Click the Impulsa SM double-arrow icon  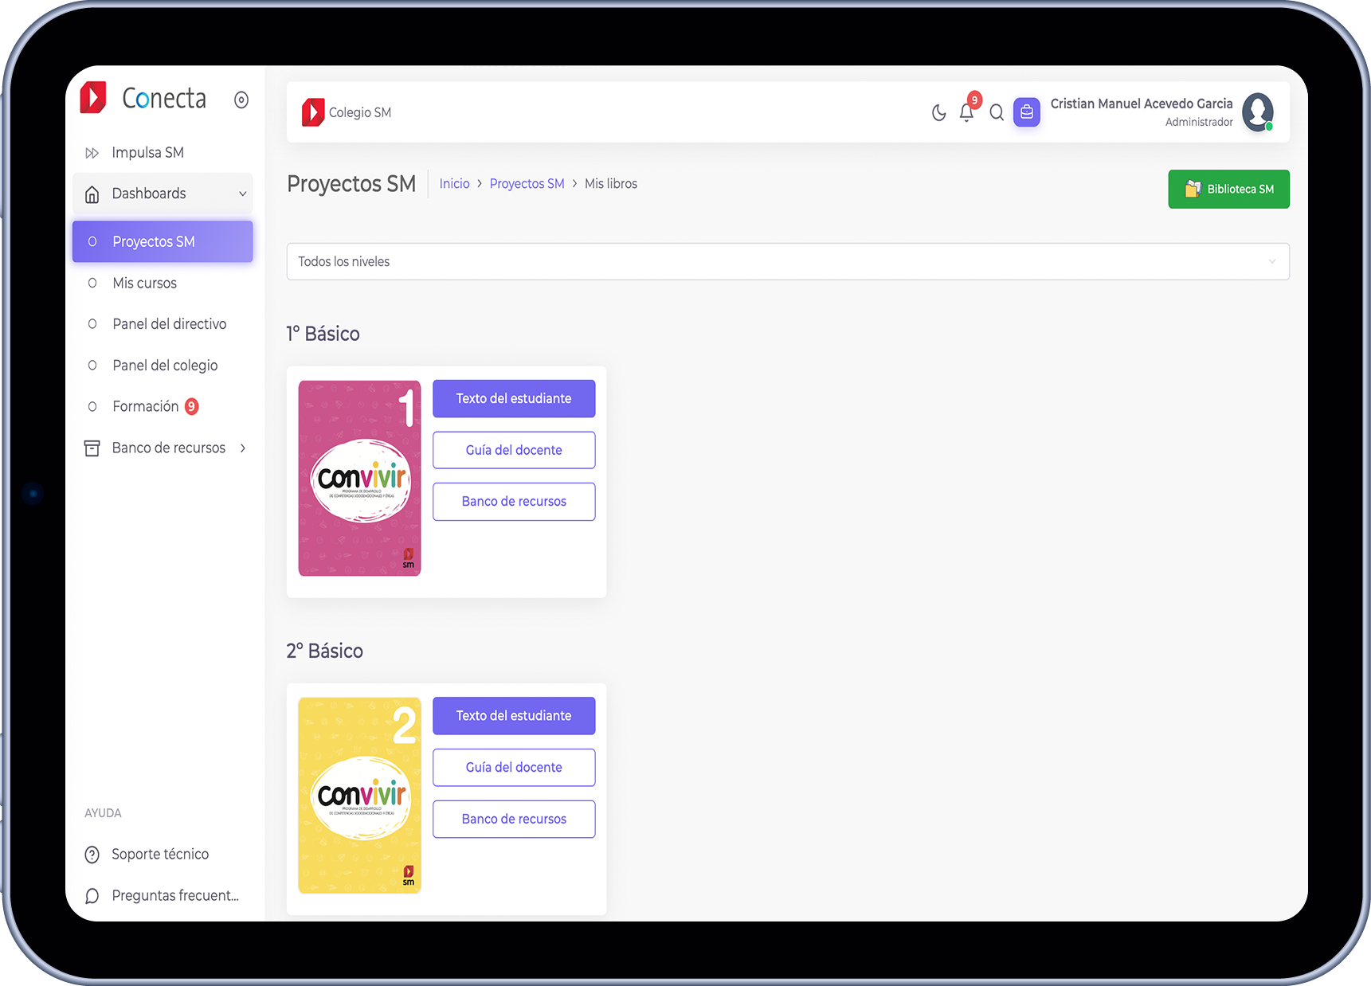pyautogui.click(x=92, y=153)
